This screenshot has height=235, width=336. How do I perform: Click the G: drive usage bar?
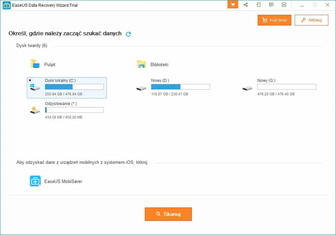[287, 87]
